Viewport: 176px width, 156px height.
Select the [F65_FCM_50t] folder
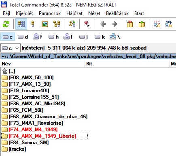pyautogui.click(x=26, y=110)
